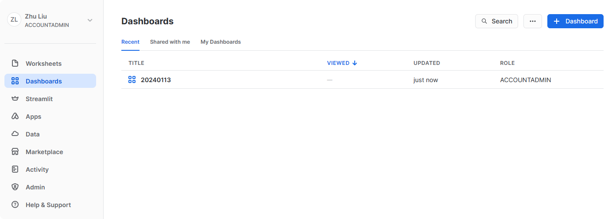This screenshot has height=219, width=612.
Task: Select the Recent tab
Action: pyautogui.click(x=130, y=42)
